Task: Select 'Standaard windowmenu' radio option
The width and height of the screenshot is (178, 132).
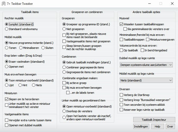Action: [7, 29]
